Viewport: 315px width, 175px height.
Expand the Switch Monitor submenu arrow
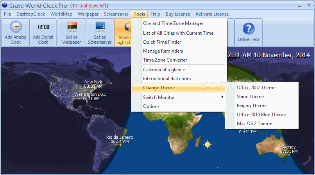pyautogui.click(x=222, y=97)
